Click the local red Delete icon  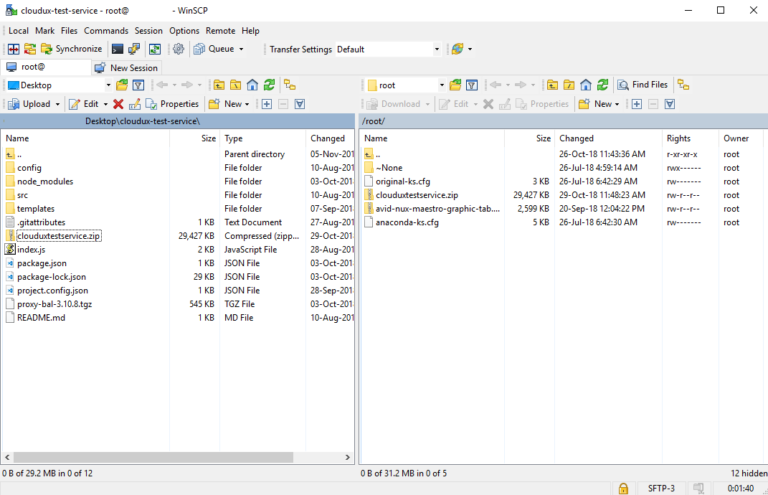pyautogui.click(x=118, y=104)
